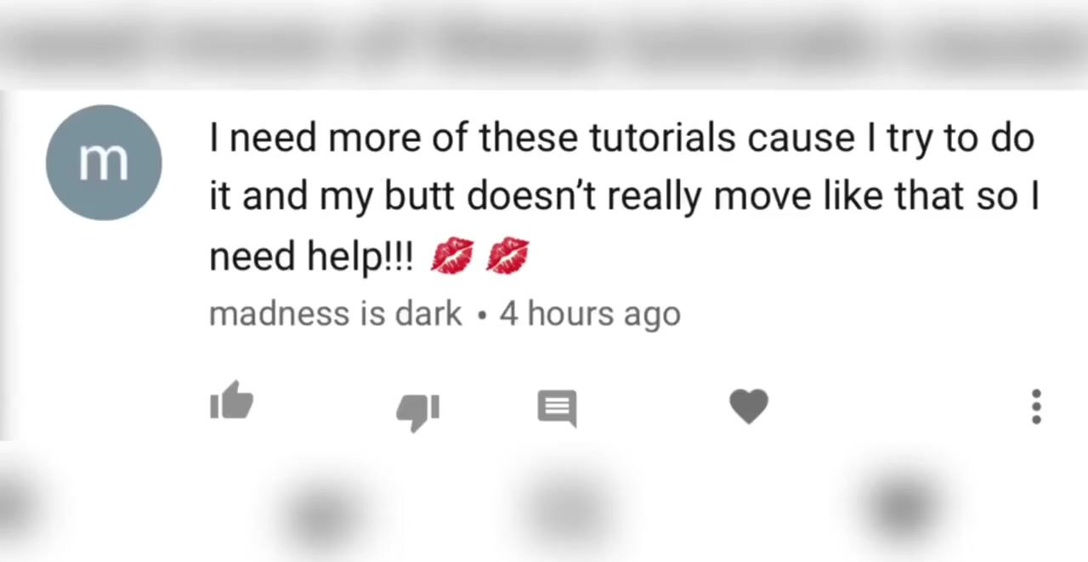Select the '4 hours ago' timestamp
Image resolution: width=1088 pixels, height=562 pixels.
coord(590,314)
